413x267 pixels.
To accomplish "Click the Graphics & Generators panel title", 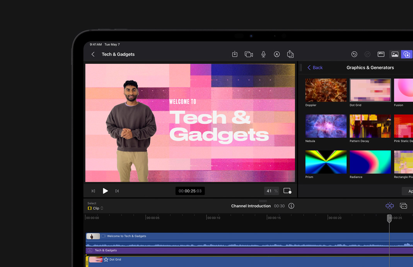I will pos(370,67).
